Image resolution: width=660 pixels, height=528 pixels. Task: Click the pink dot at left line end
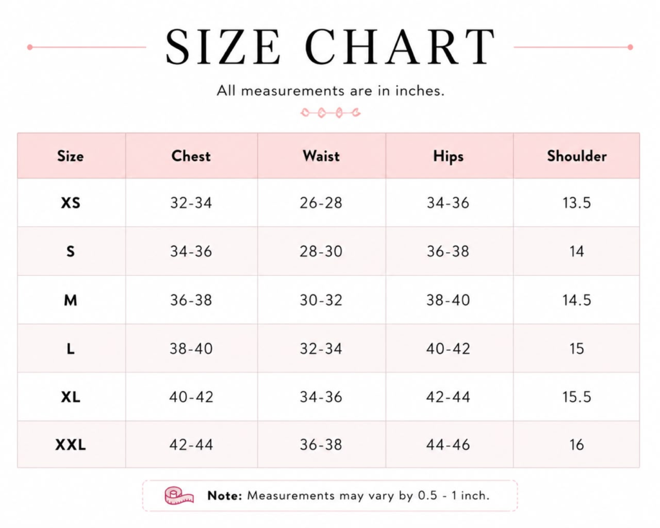click(30, 47)
